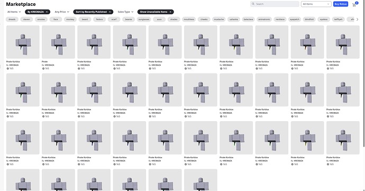365x191 pixels.
Task: Choose the beard tag chip
Action: [x=85, y=20]
